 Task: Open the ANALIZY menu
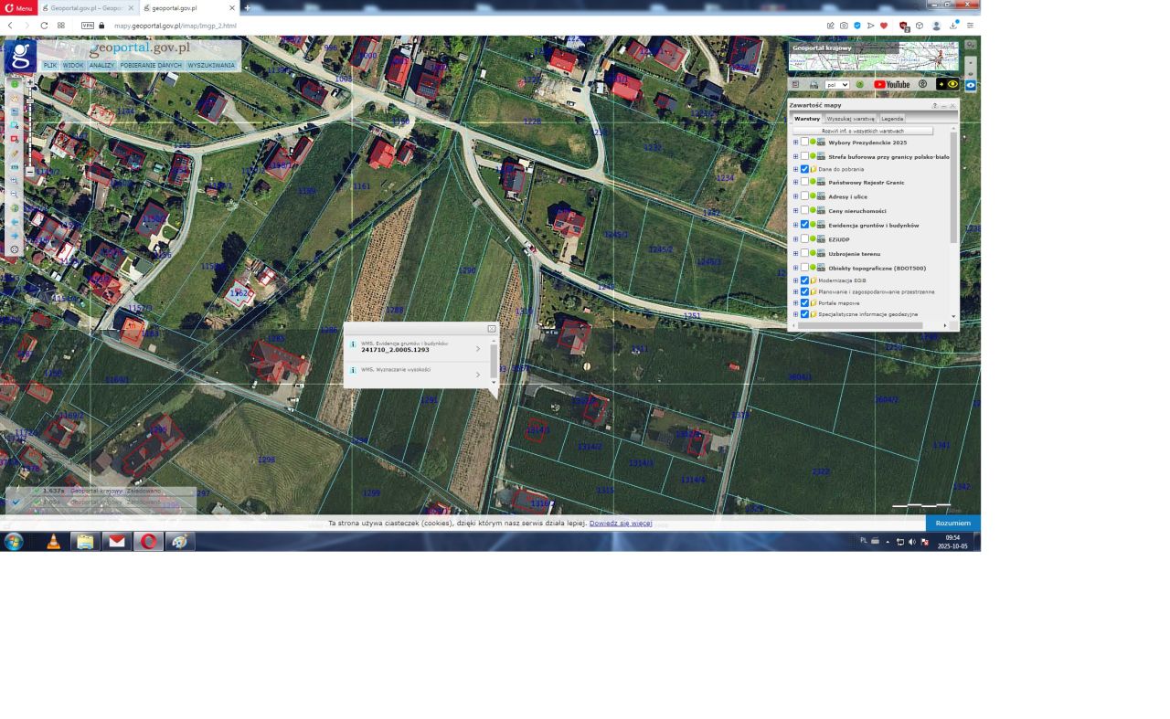click(x=101, y=66)
